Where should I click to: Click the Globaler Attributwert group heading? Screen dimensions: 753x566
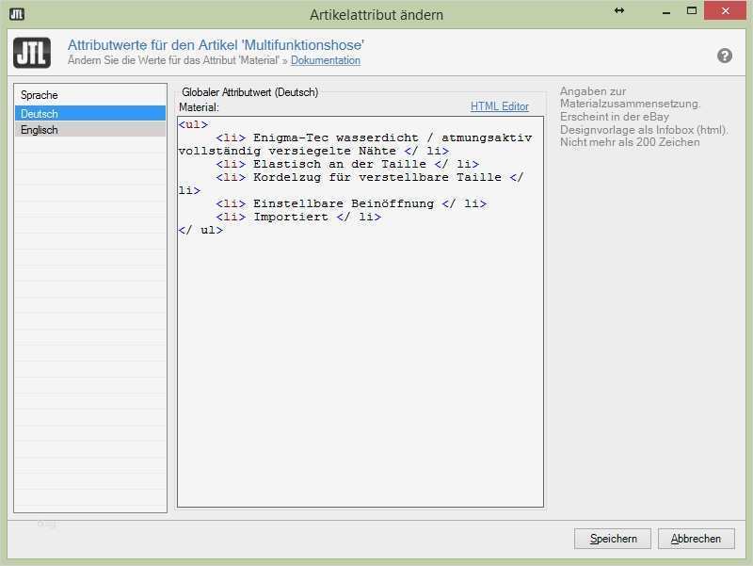click(249, 91)
